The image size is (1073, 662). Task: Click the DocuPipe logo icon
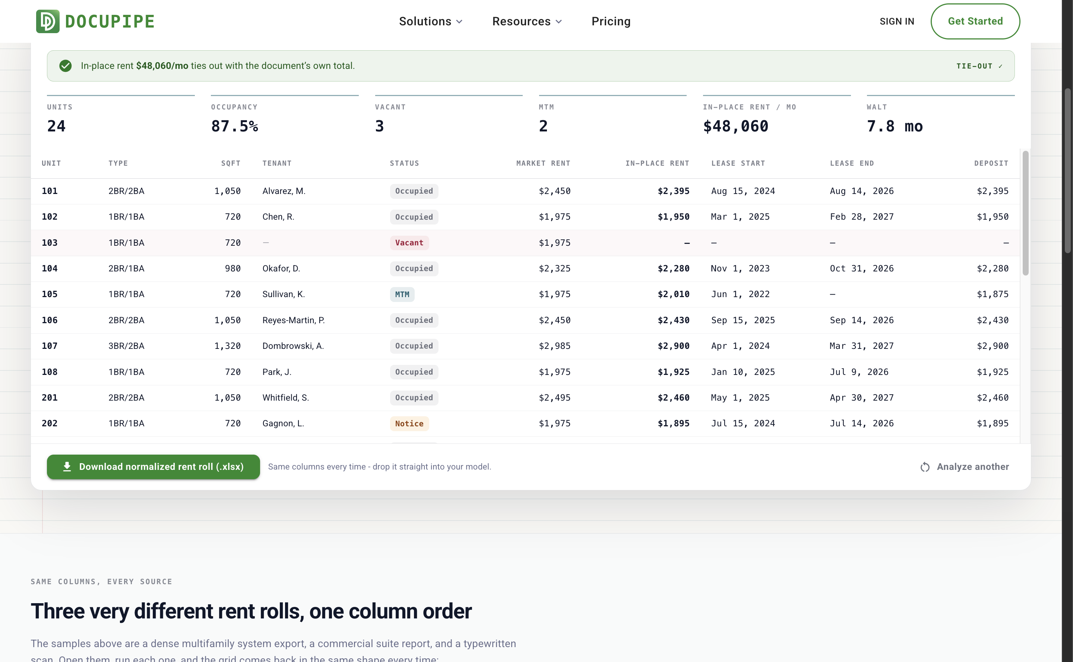point(48,22)
